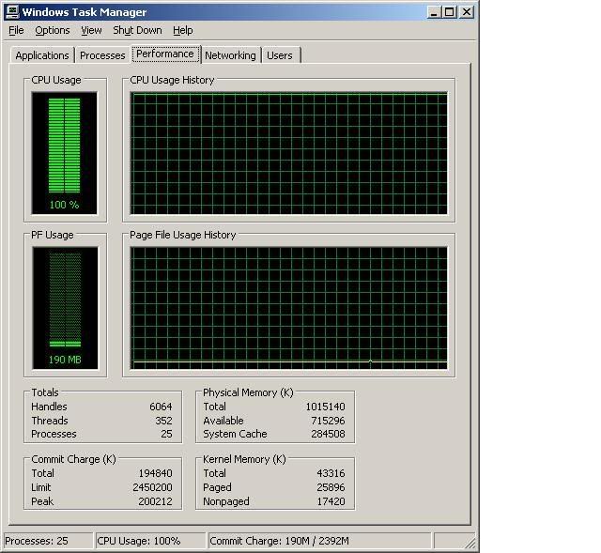Open the Options menu
Viewport: 601px width, 553px height.
point(53,31)
